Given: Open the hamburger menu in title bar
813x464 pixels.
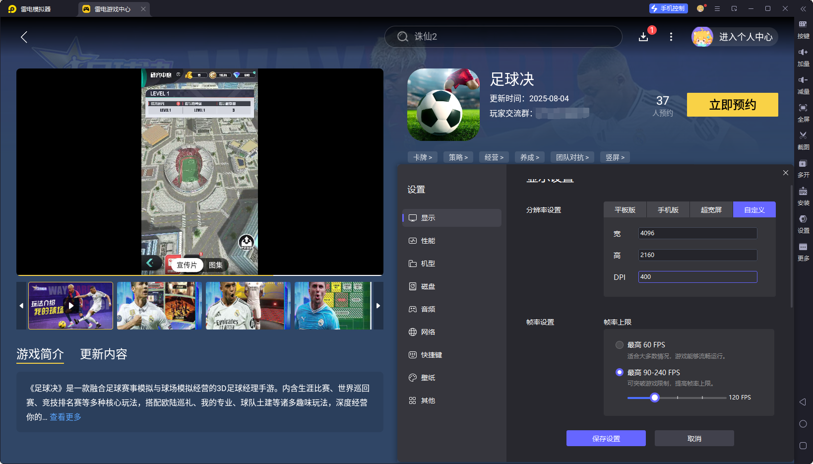Looking at the screenshot, I should pos(717,8).
